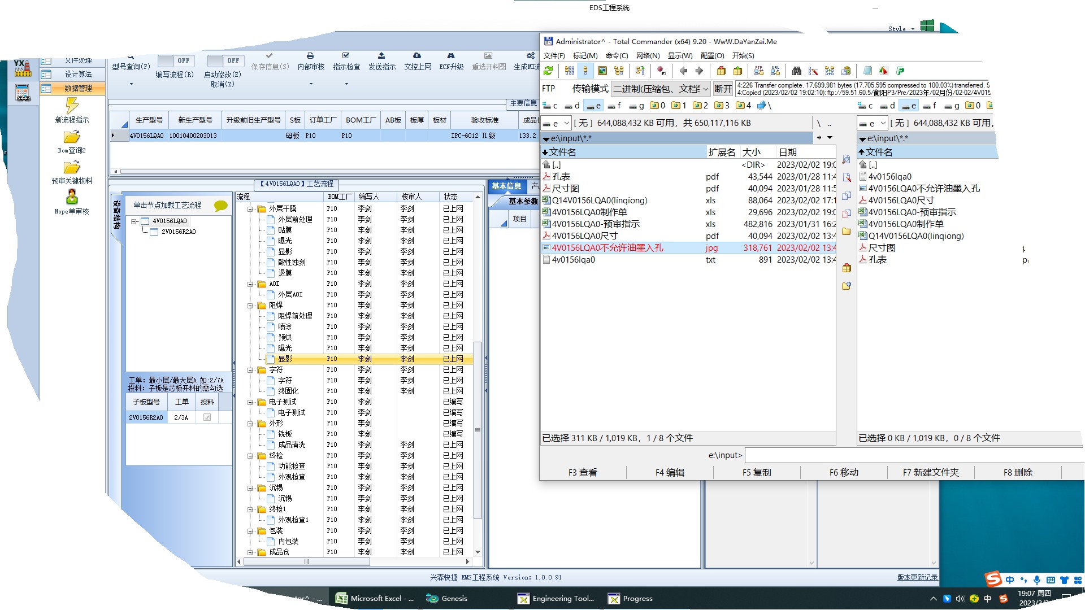The image size is (1085, 610).
Task: Switch to the 基本信息 tab
Action: click(x=506, y=186)
